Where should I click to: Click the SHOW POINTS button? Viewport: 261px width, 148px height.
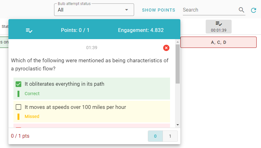(x=158, y=10)
